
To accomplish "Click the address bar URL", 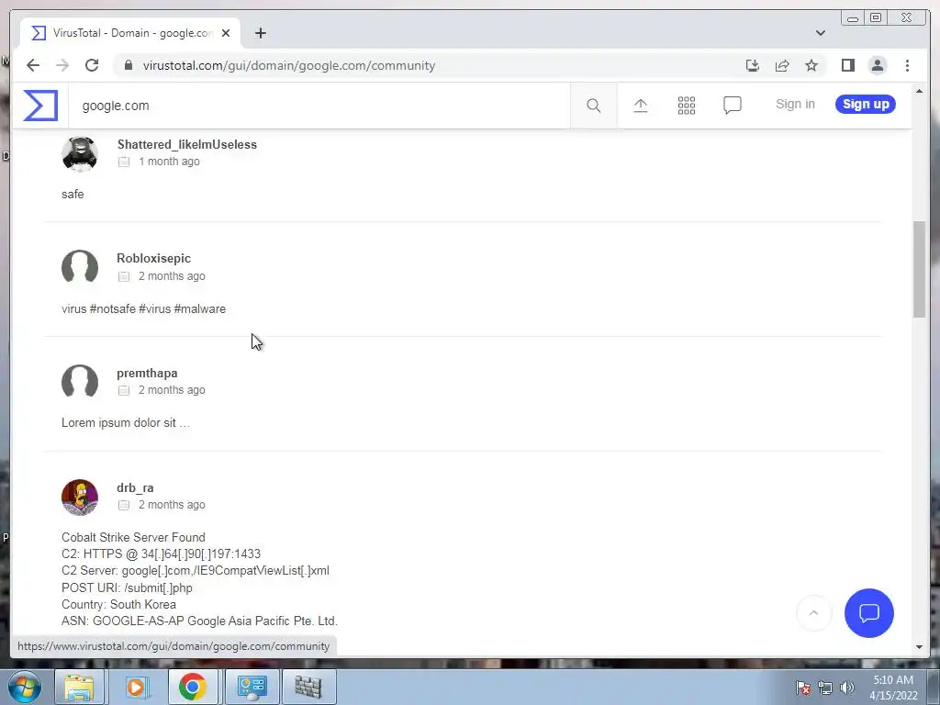I will pyautogui.click(x=289, y=65).
